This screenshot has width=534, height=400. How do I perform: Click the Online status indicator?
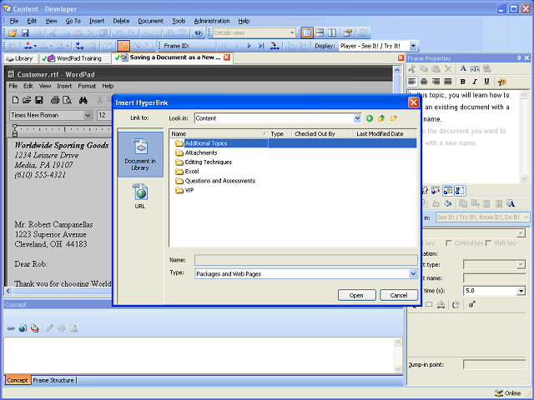(x=508, y=393)
